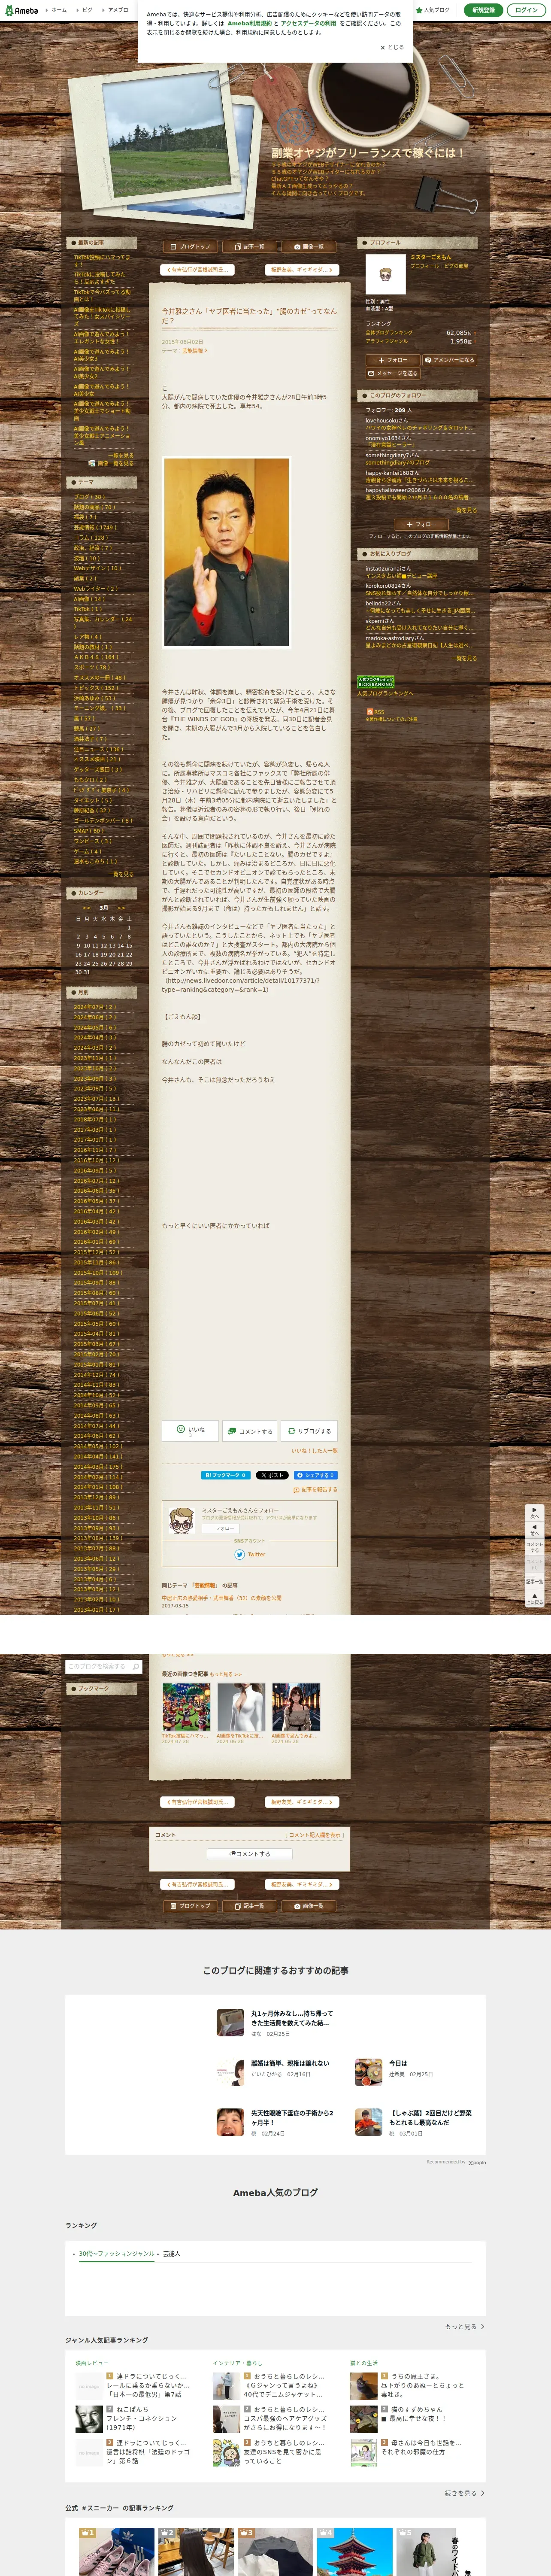Image resolution: width=551 pixels, height=2576 pixels.
Task: Click the フォロー button under followers list
Action: pos(420,524)
